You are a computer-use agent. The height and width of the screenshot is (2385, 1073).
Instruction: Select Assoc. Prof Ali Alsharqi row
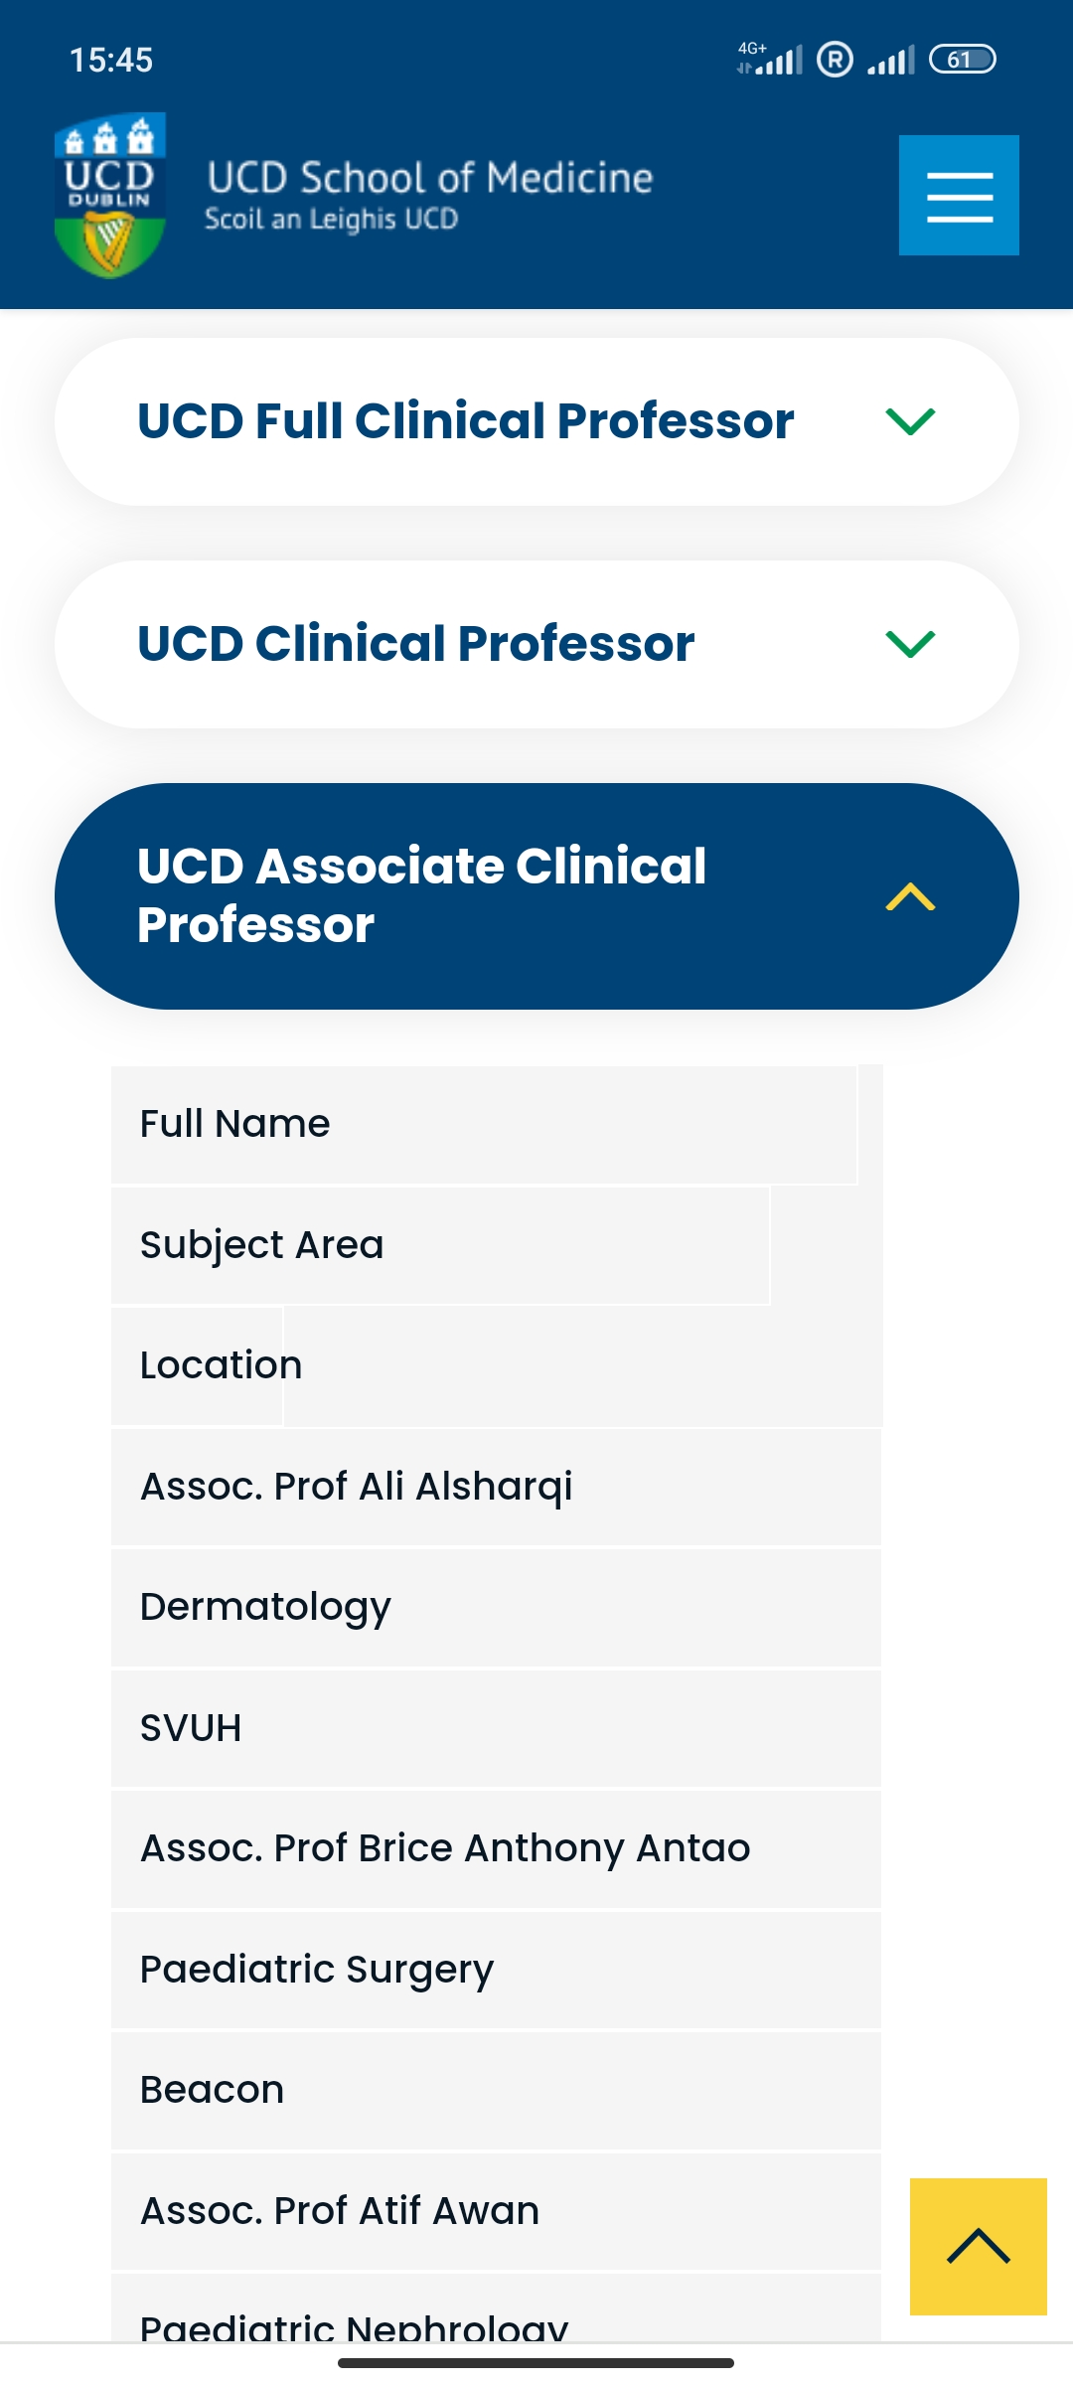[x=496, y=1487]
